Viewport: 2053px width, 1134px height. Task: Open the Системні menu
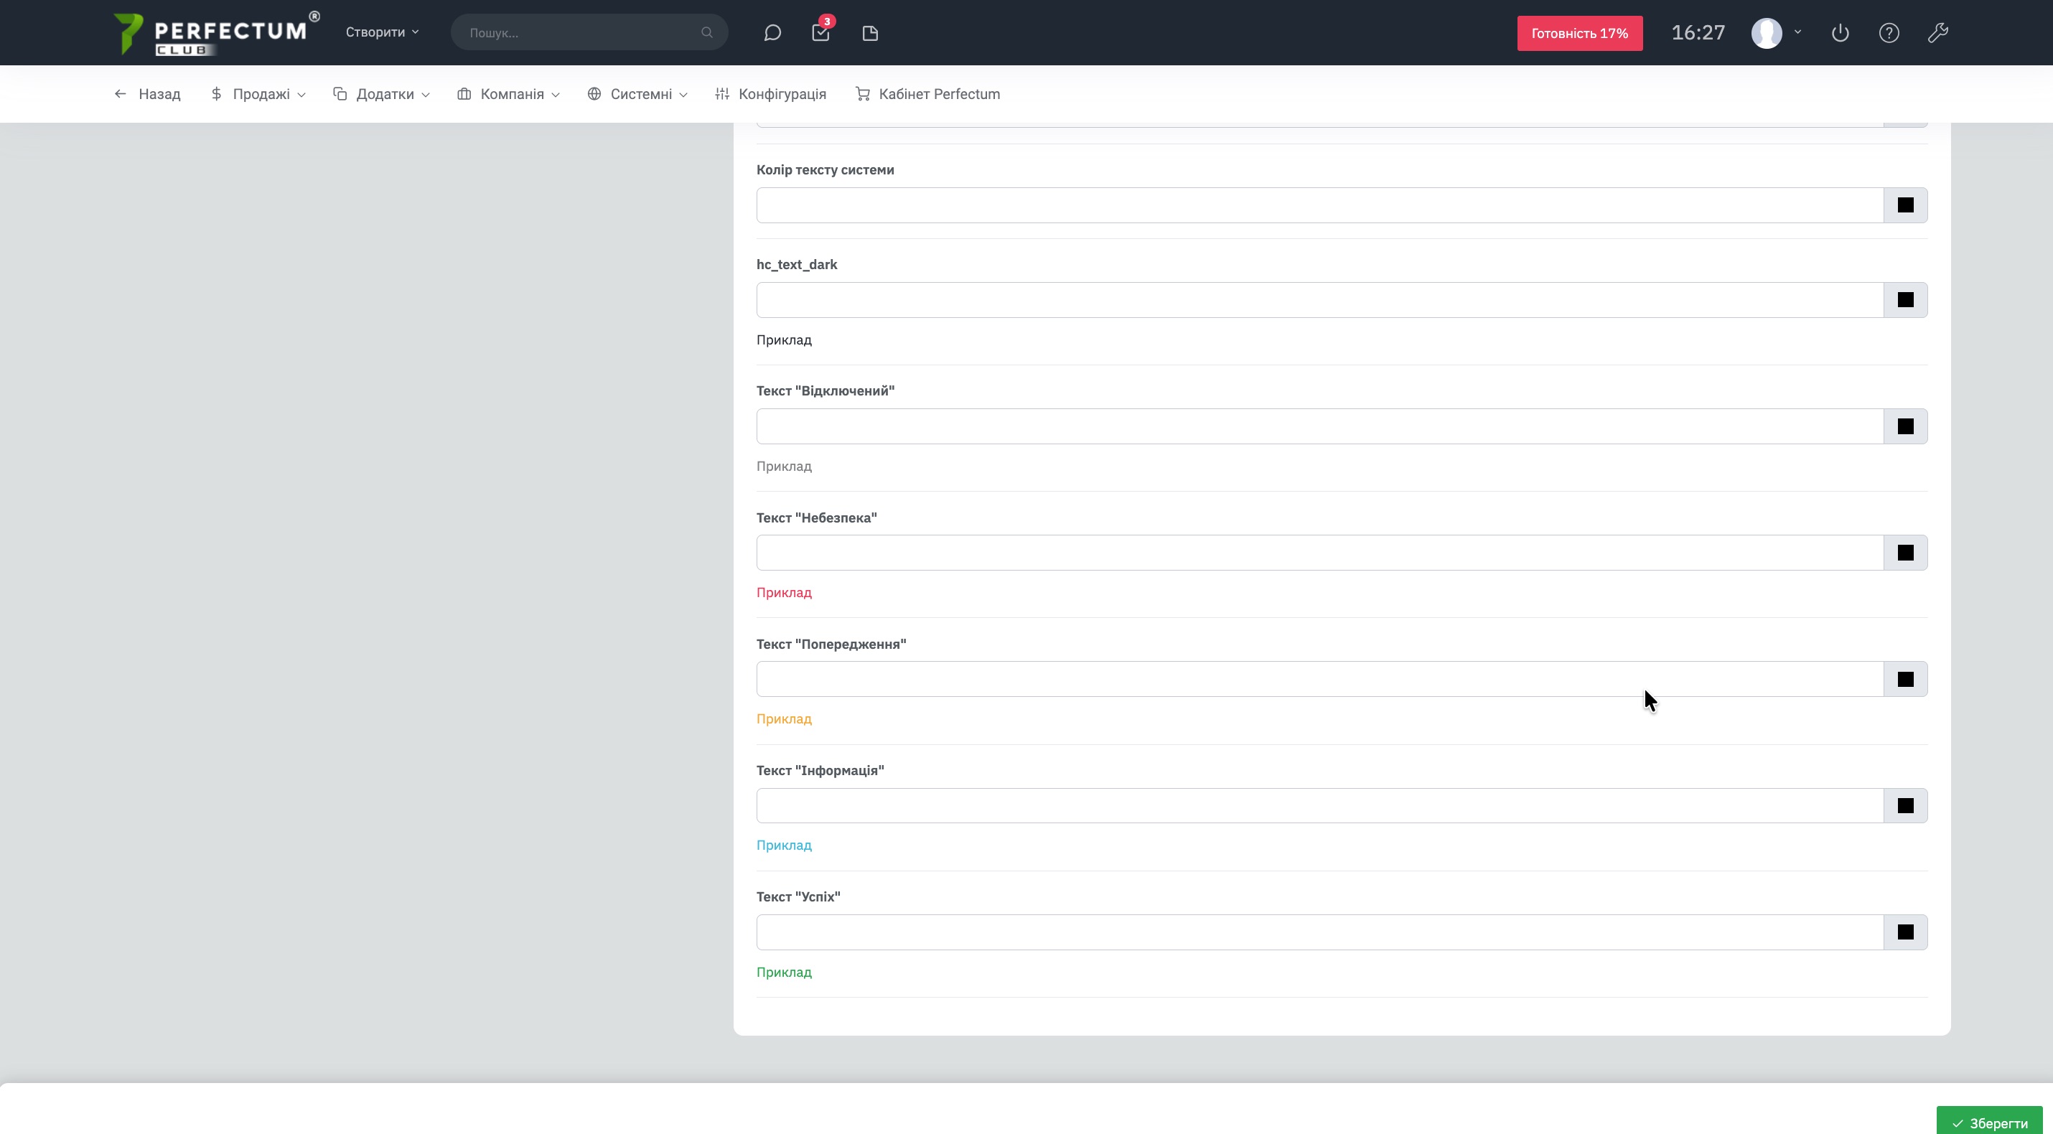[x=637, y=94]
